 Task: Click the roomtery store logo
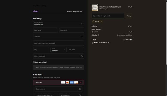click(40, 5)
